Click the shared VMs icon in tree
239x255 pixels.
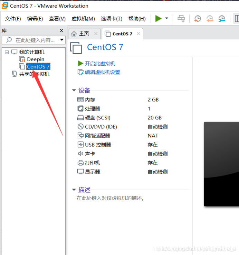(x=15, y=74)
